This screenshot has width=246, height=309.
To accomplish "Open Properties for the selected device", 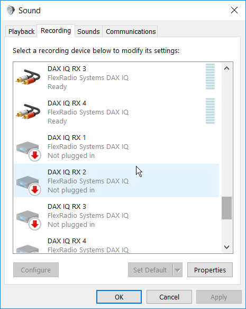I will (210, 270).
